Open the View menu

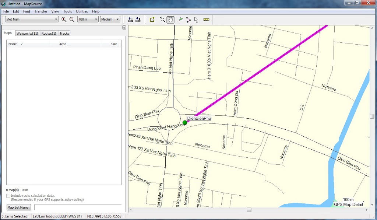[x=55, y=11]
